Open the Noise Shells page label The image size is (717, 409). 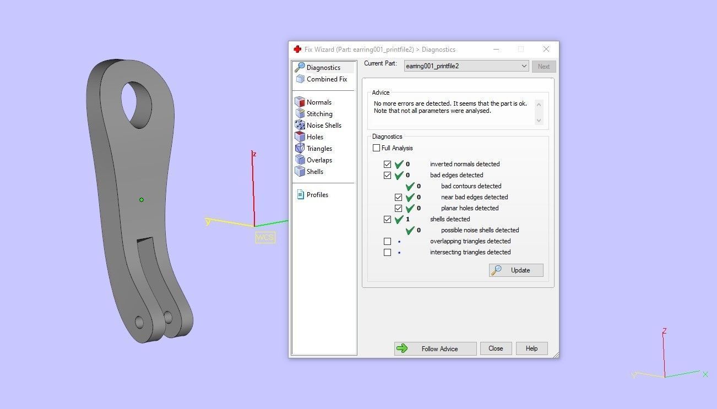pyautogui.click(x=324, y=126)
